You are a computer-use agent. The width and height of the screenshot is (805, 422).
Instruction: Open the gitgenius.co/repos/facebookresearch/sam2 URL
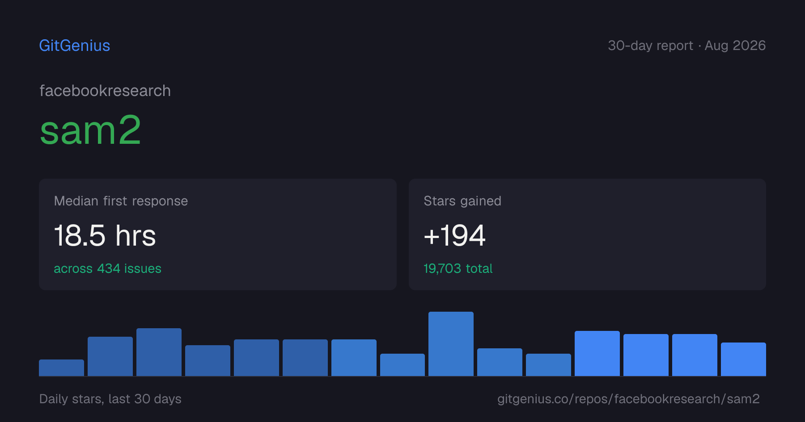[x=628, y=399]
